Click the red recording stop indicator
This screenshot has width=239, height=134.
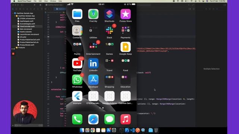click(13, 54)
